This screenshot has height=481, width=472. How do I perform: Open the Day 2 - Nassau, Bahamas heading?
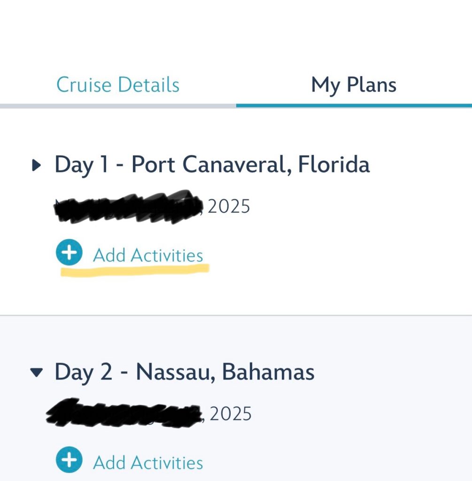tap(184, 372)
